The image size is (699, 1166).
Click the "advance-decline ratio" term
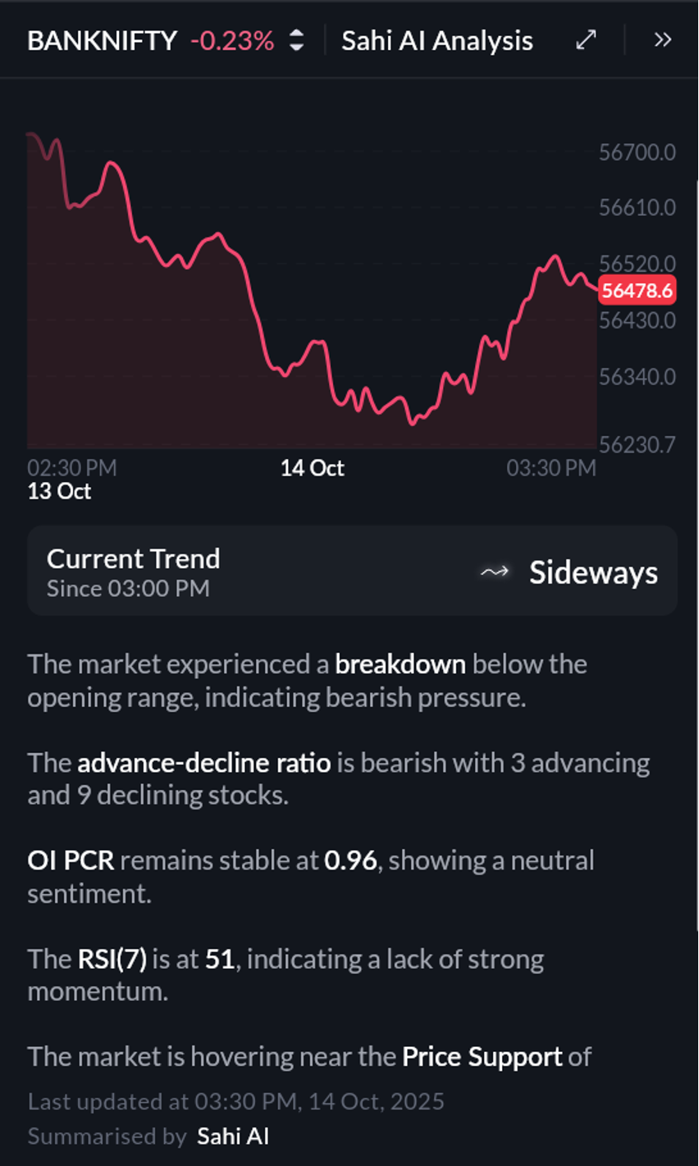point(203,762)
